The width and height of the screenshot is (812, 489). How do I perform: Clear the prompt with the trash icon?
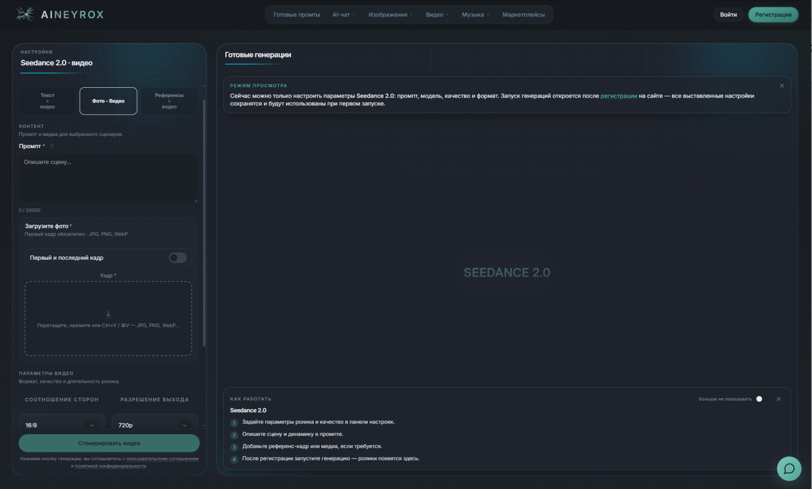coord(52,146)
